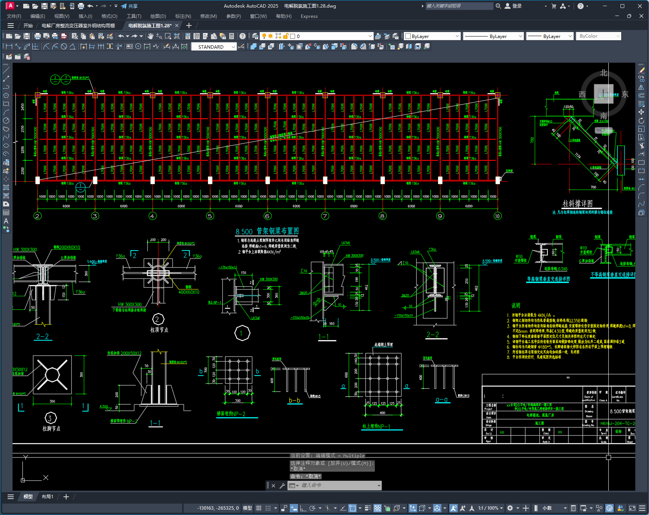Open the 文件(F) menu
649x515 pixels.
point(14,16)
